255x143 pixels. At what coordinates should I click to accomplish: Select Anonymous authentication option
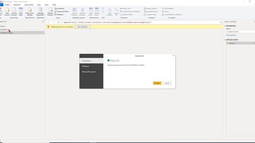[91, 61]
